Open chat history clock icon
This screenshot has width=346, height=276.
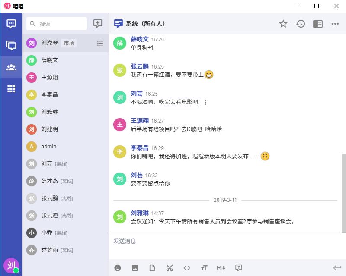tap(301, 24)
